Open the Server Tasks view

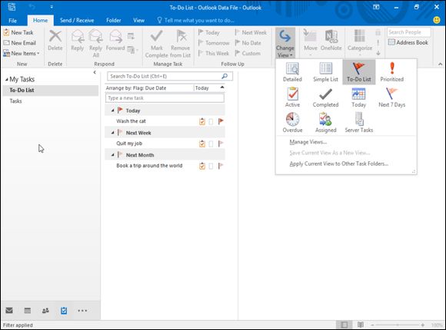[358, 123]
